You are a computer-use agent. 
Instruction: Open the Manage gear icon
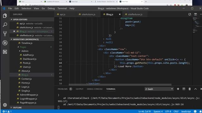tap(5, 105)
